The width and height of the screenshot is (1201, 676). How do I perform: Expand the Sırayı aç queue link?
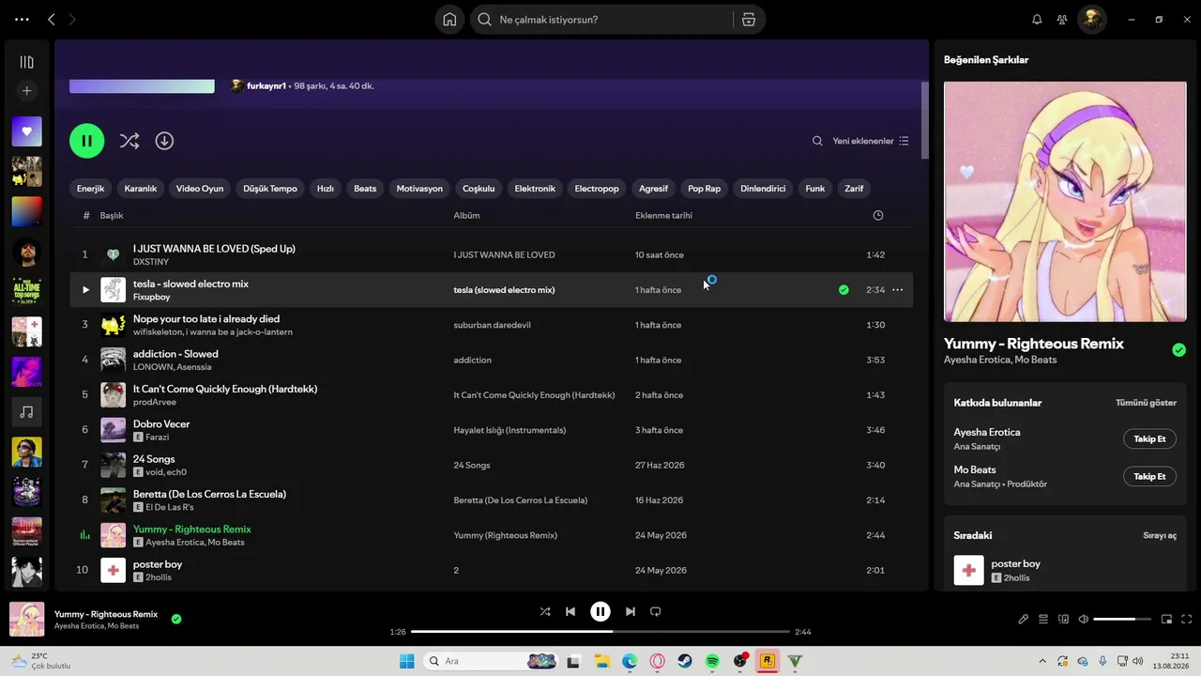(x=1160, y=535)
